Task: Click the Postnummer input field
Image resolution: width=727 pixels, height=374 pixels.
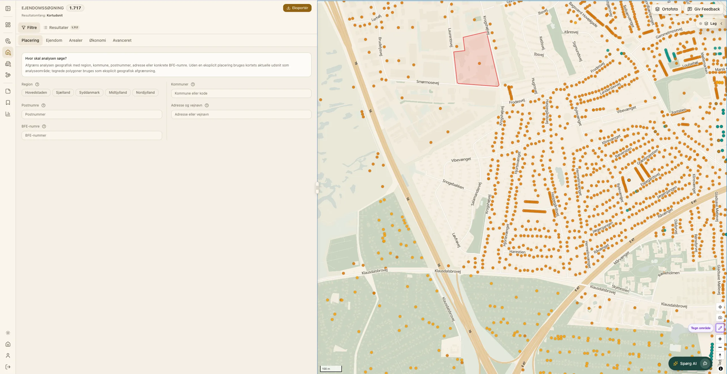Action: click(x=92, y=114)
